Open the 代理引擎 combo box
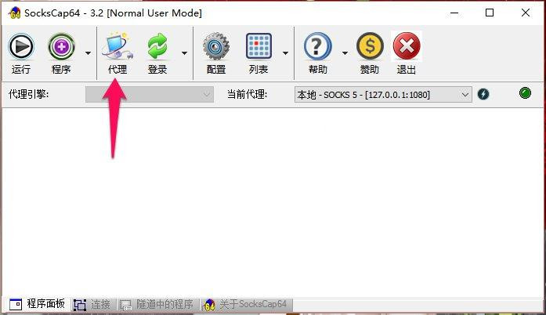The image size is (546, 315). coord(150,94)
